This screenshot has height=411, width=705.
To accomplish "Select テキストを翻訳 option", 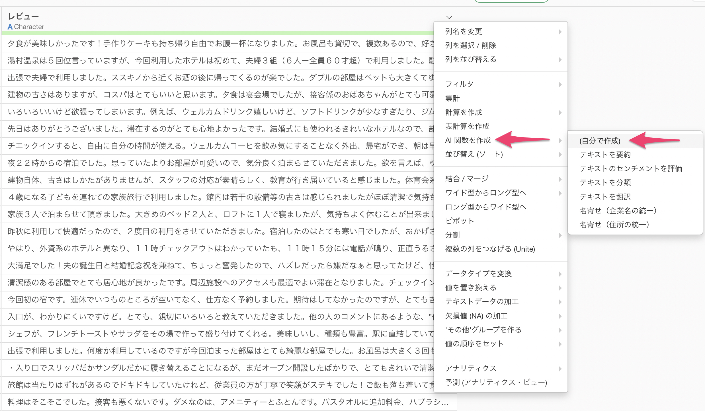I will tap(605, 197).
